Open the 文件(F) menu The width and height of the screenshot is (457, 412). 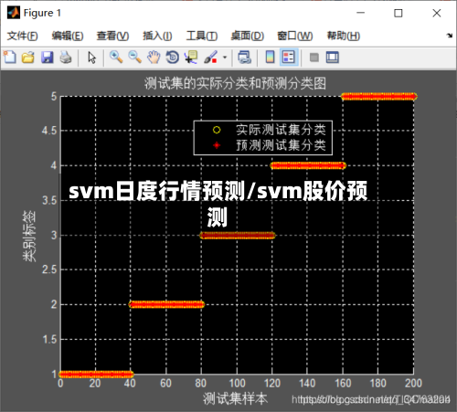[22, 36]
